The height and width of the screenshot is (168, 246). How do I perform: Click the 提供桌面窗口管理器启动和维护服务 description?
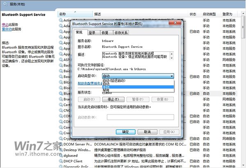(120, 150)
